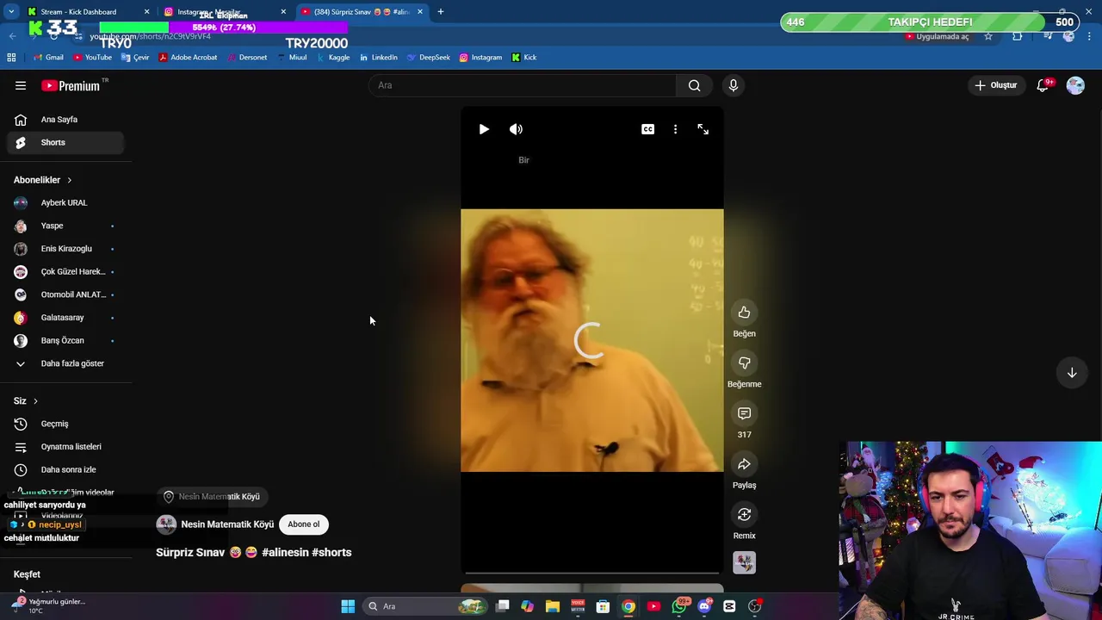
Task: Click the search magnifier button
Action: tap(694, 85)
